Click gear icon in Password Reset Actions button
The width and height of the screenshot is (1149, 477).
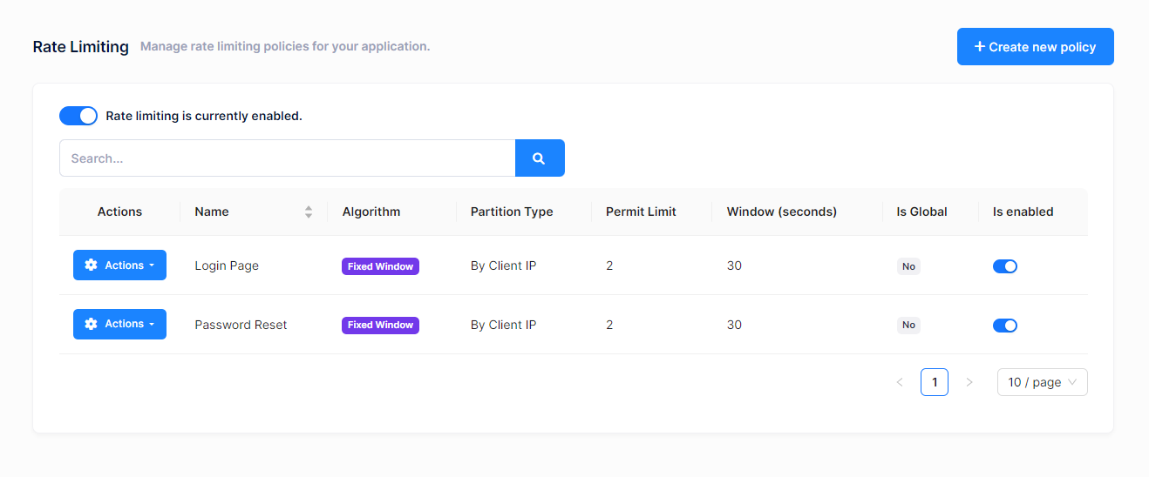(x=91, y=324)
